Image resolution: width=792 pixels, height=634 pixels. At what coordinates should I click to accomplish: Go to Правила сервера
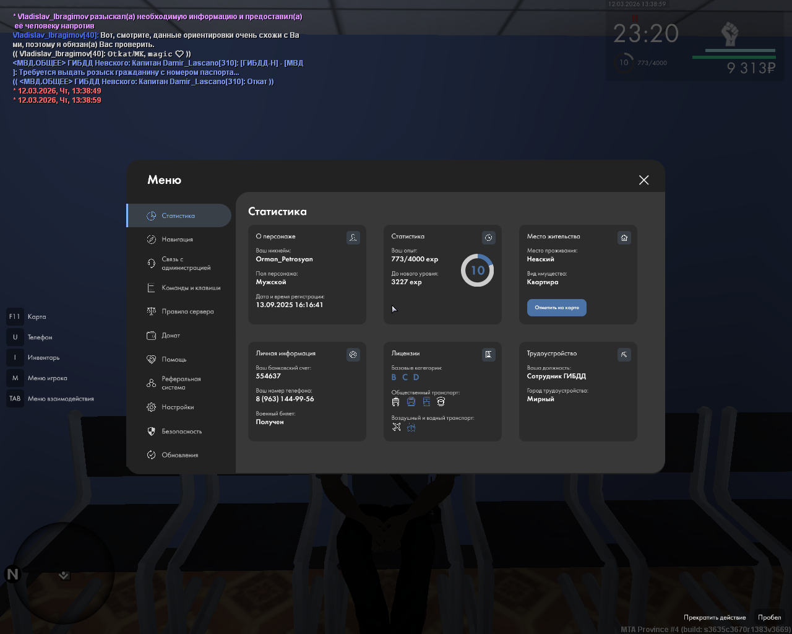point(187,312)
